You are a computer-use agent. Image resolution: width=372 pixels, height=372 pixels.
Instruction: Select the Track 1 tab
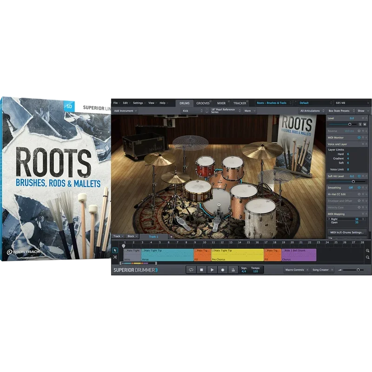coord(153,237)
